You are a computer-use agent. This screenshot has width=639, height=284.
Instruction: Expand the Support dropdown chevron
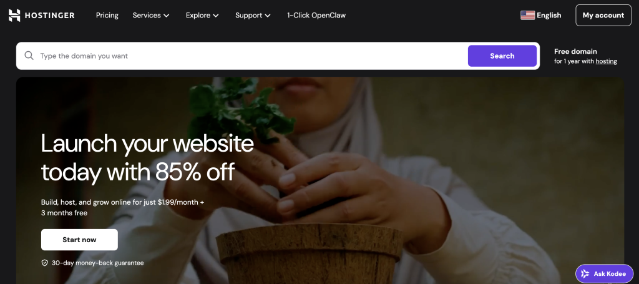point(268,16)
